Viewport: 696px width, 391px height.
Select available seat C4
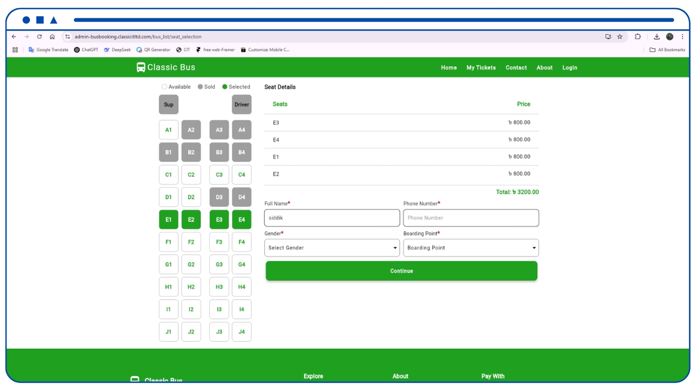coord(241,175)
